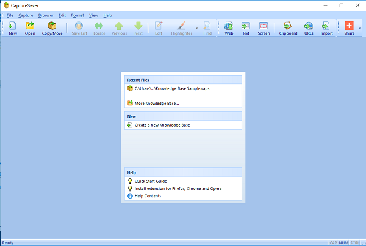
Task: Click the New knowledge base toolbar icon
Action: (13, 28)
